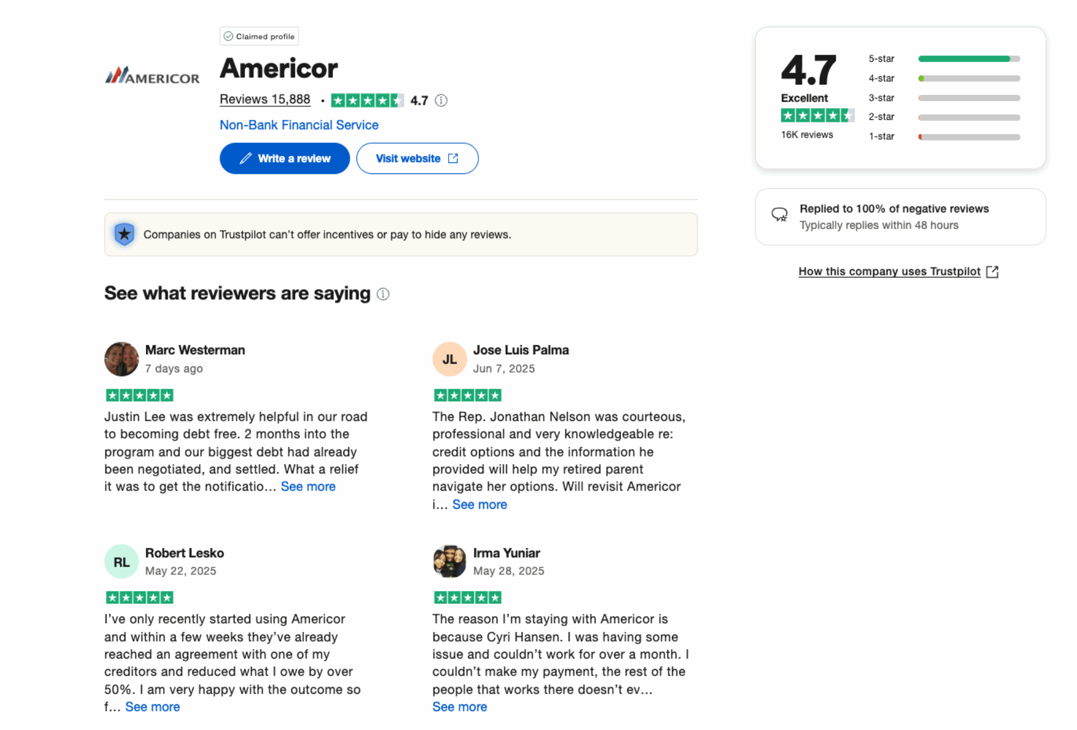Click the external link icon beside Visit website

pyautogui.click(x=453, y=158)
